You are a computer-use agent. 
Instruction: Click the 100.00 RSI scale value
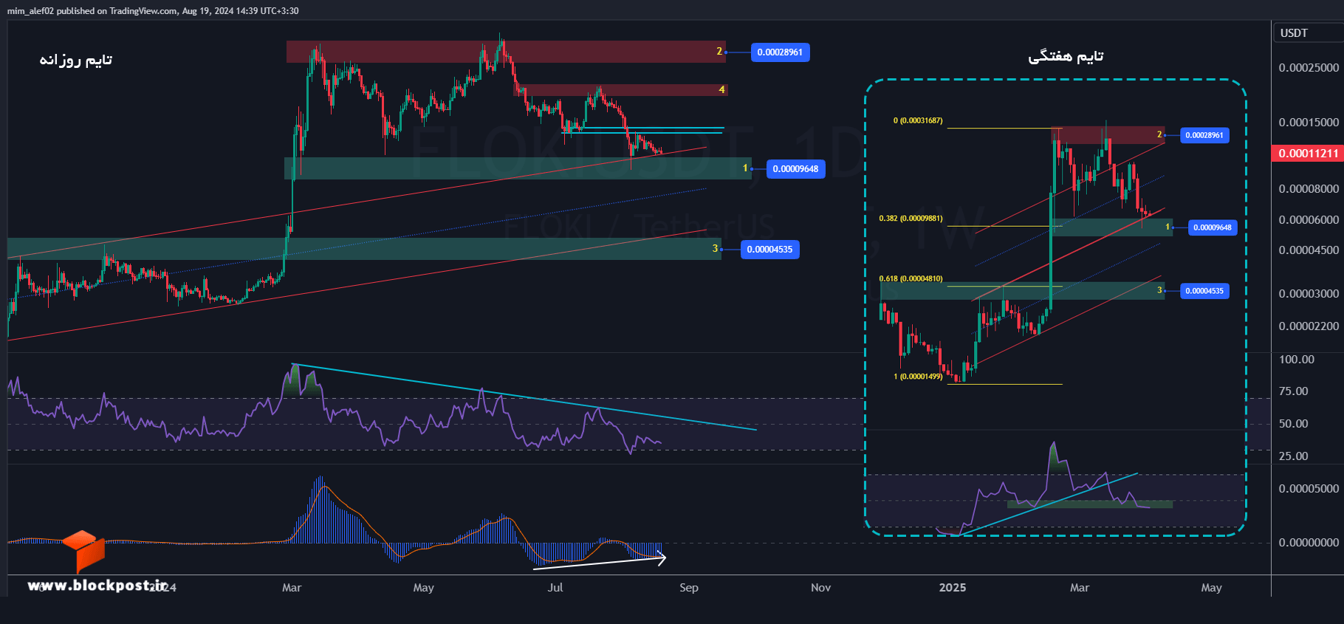[x=1297, y=360]
